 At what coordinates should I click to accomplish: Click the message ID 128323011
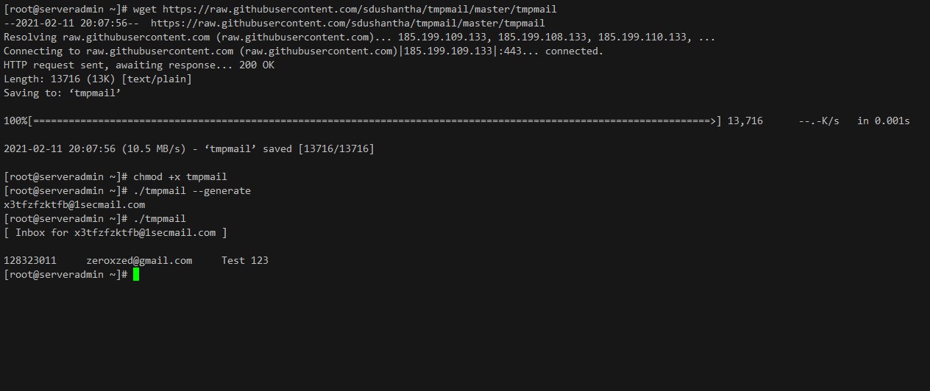click(x=30, y=260)
